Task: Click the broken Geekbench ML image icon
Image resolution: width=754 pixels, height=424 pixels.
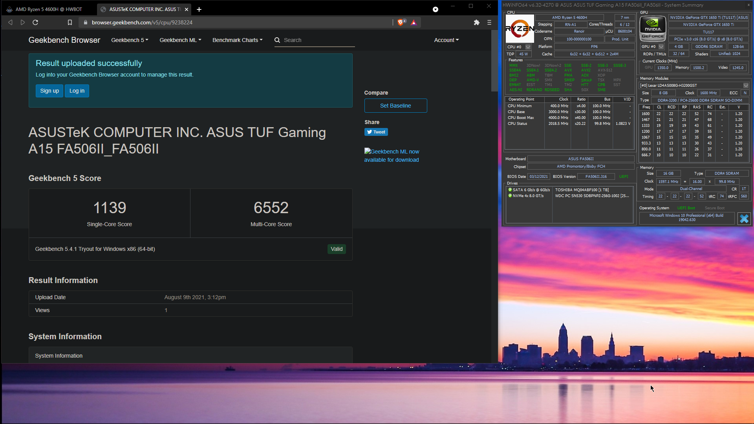Action: click(368, 151)
